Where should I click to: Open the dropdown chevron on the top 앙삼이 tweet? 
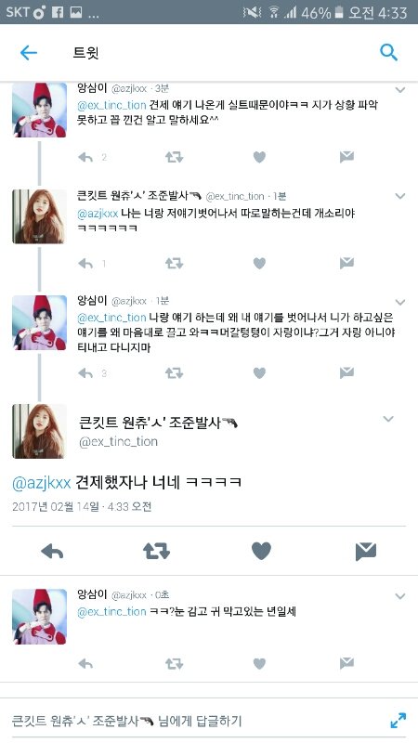[400, 89]
